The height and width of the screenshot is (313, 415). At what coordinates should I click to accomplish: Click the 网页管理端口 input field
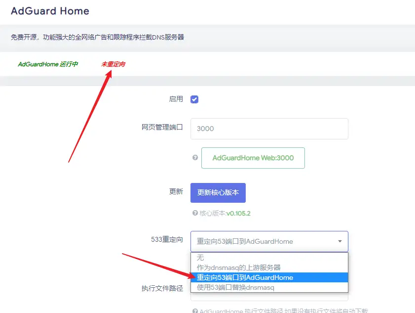click(x=269, y=129)
